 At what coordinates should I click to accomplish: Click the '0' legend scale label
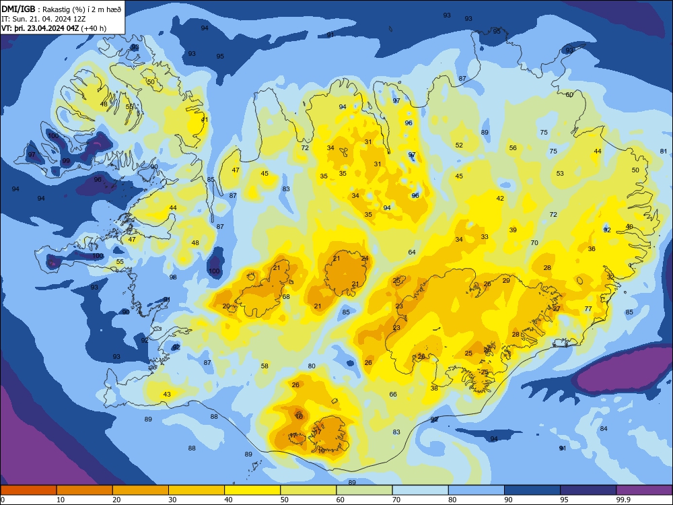(x=3, y=500)
